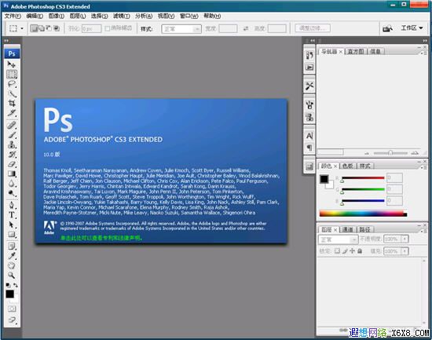This screenshot has width=432, height=340.
Task: Select the Path Selection tool
Action: pyautogui.click(x=12, y=225)
